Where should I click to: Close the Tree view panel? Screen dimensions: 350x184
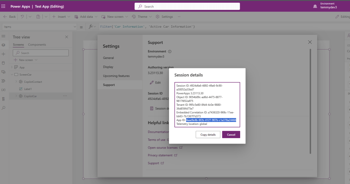coord(66,37)
